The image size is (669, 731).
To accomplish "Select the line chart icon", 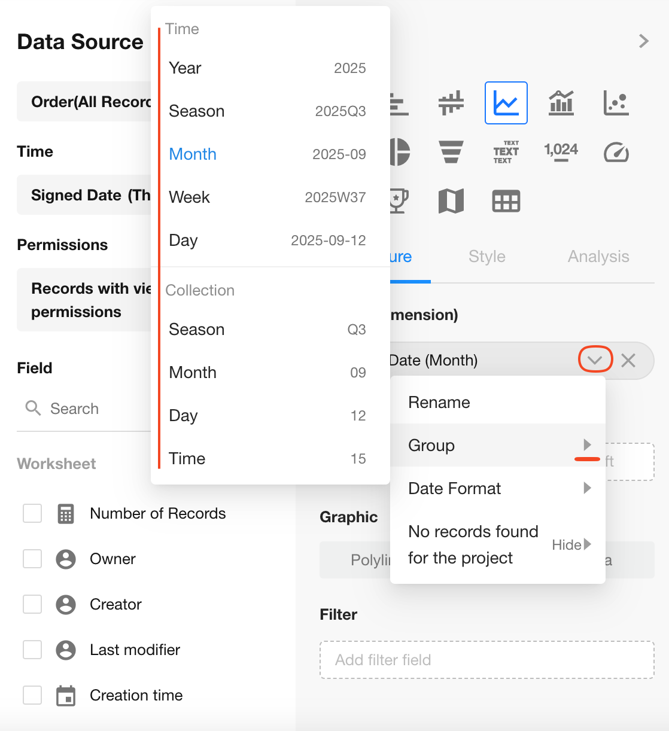I will point(506,103).
